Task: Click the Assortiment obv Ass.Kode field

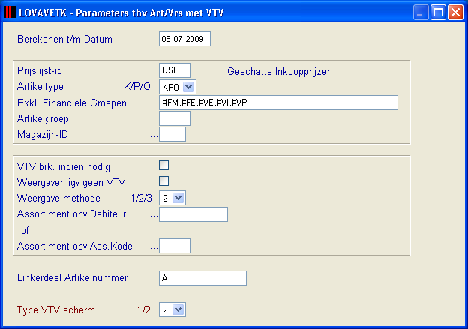Action: point(175,246)
